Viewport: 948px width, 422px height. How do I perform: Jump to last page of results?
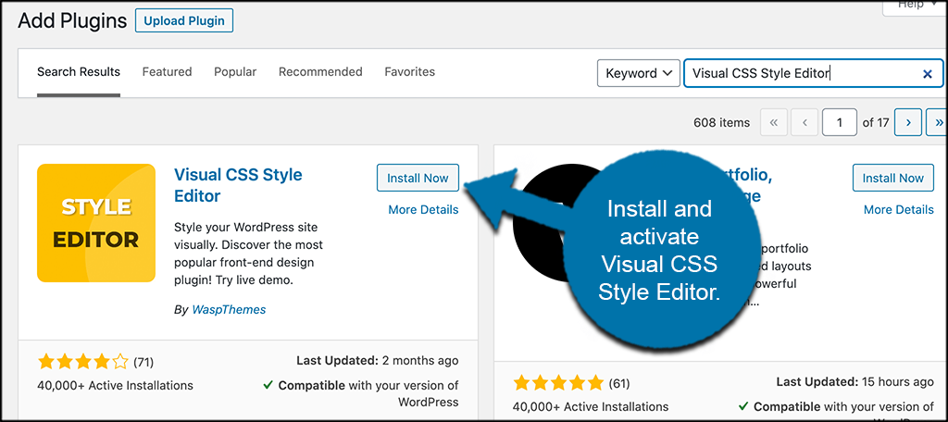938,123
